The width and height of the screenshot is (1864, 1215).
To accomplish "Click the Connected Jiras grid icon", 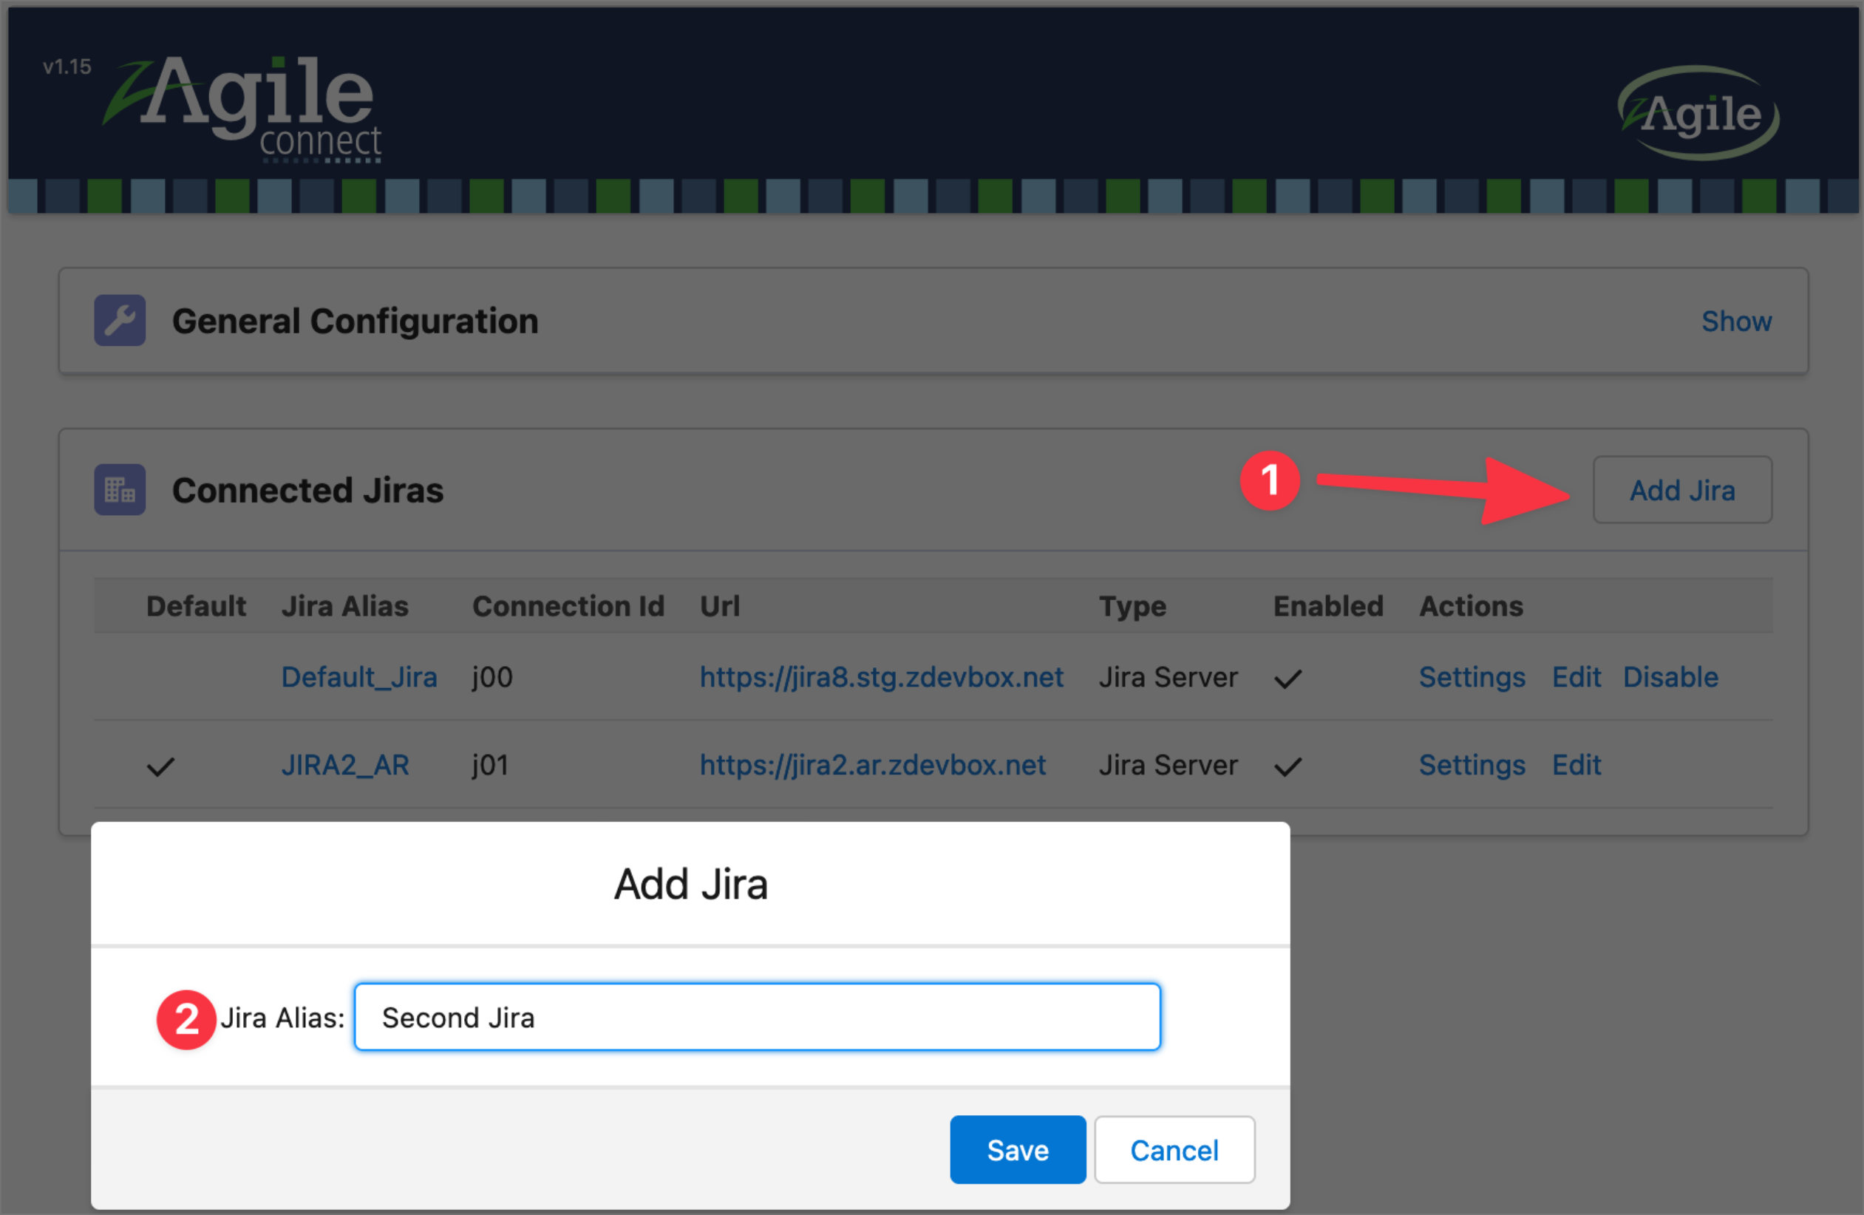I will pos(120,489).
